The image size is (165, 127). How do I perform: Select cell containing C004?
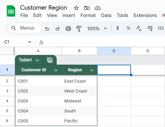[38, 111]
